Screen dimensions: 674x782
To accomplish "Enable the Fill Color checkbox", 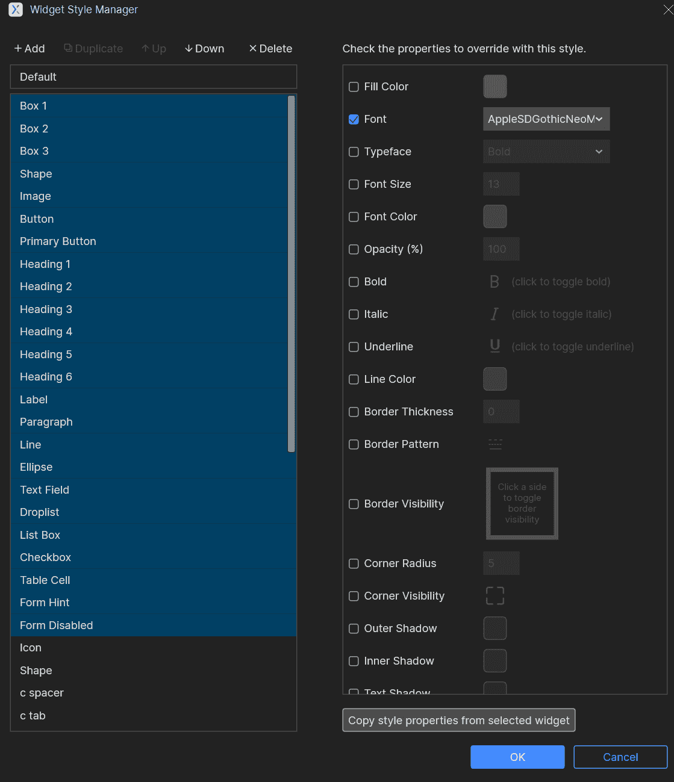I will (x=354, y=87).
